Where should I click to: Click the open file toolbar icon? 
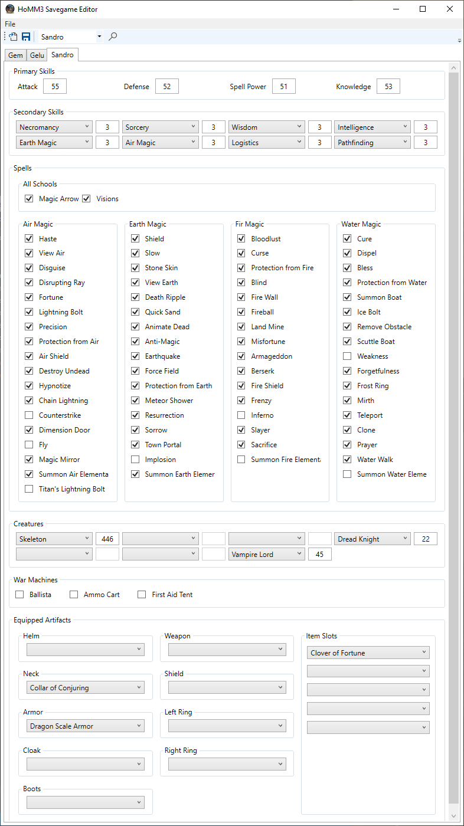[14, 37]
